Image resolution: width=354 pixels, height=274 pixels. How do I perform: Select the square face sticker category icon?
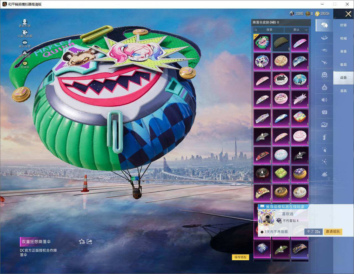coord(324,112)
